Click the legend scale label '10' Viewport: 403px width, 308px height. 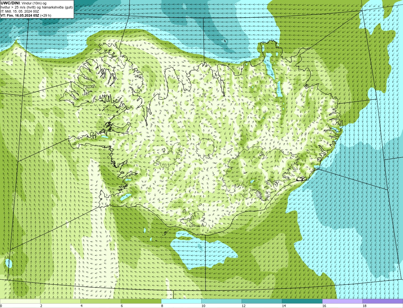coord(203,306)
